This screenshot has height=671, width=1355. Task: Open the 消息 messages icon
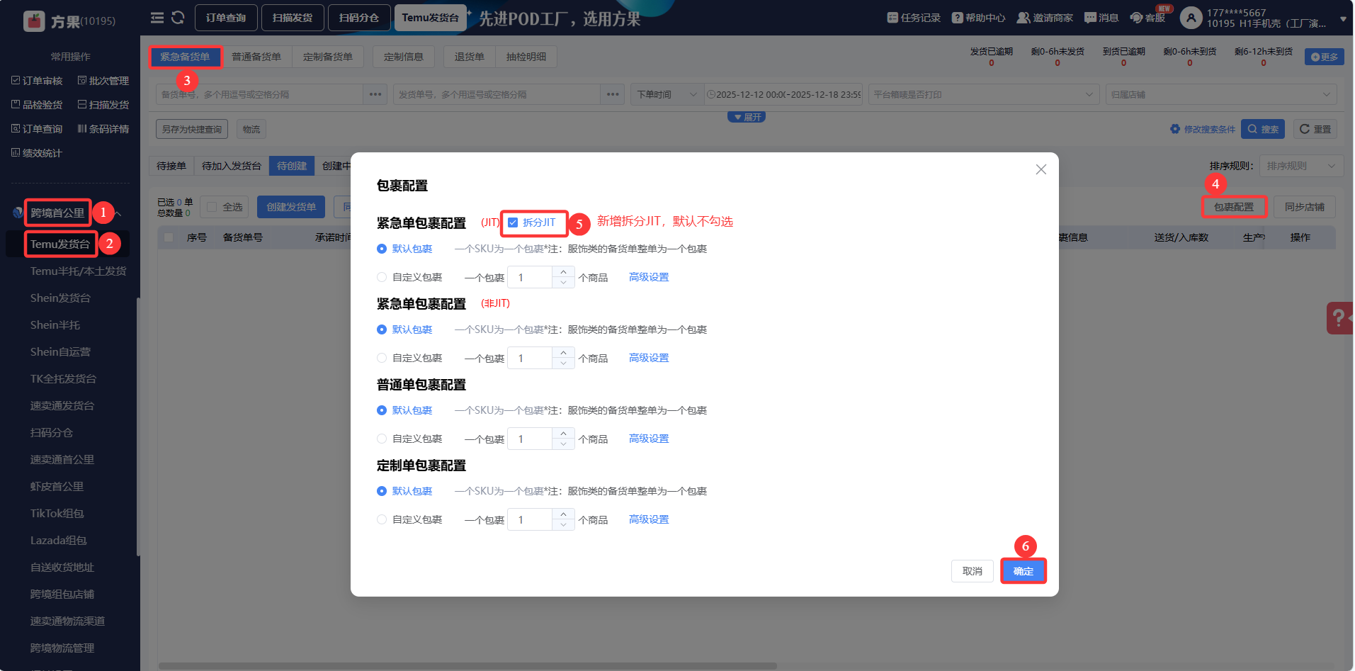pyautogui.click(x=1090, y=18)
